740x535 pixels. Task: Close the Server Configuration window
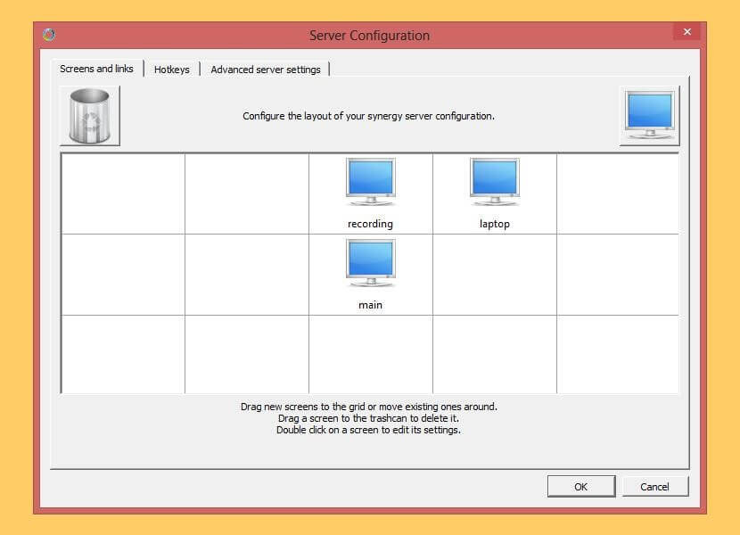(x=686, y=32)
